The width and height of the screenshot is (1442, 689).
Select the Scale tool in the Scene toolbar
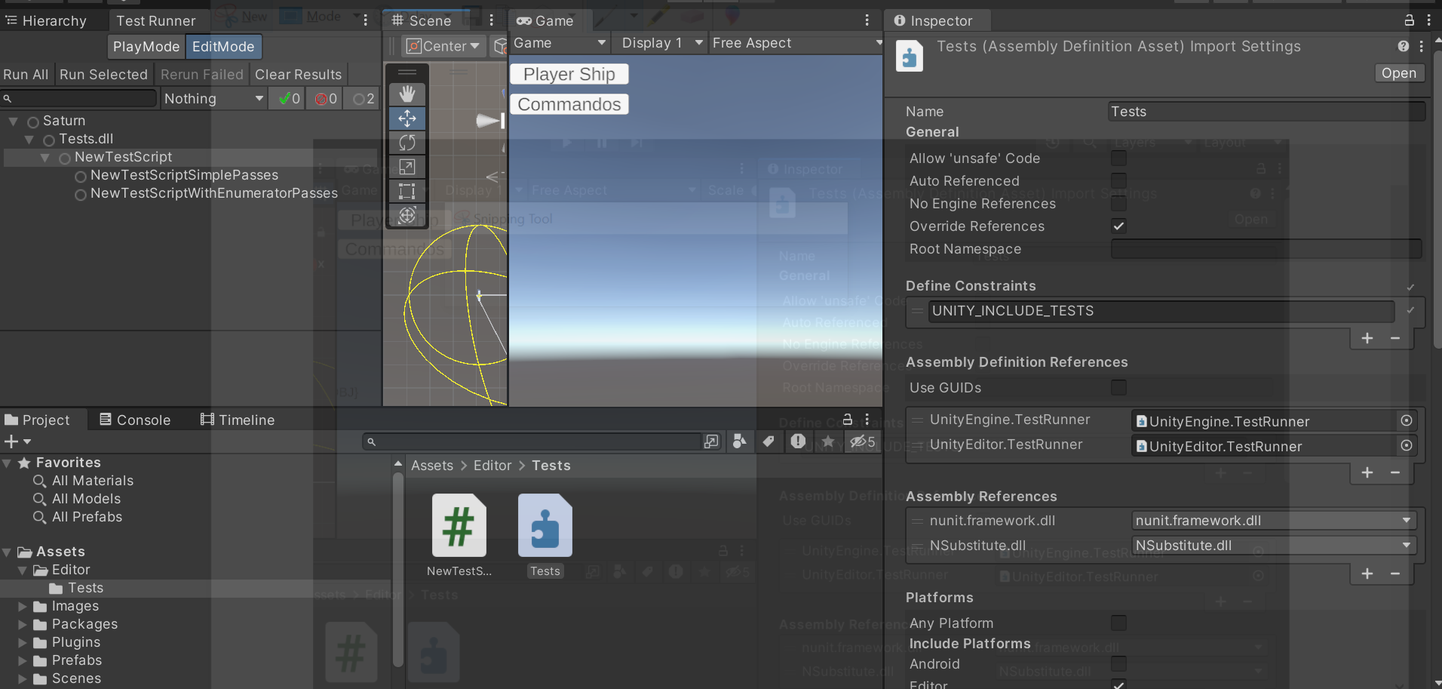pos(407,167)
